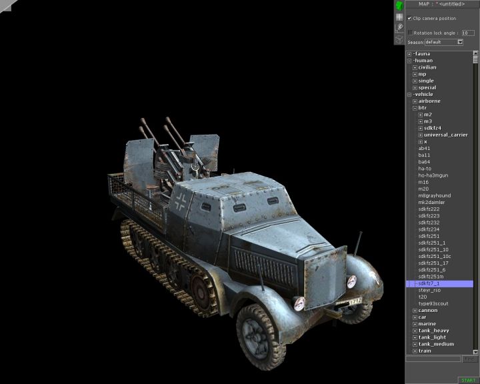Expand the tank_heavy category
Viewport: 480px width, 384px height.
click(x=415, y=331)
